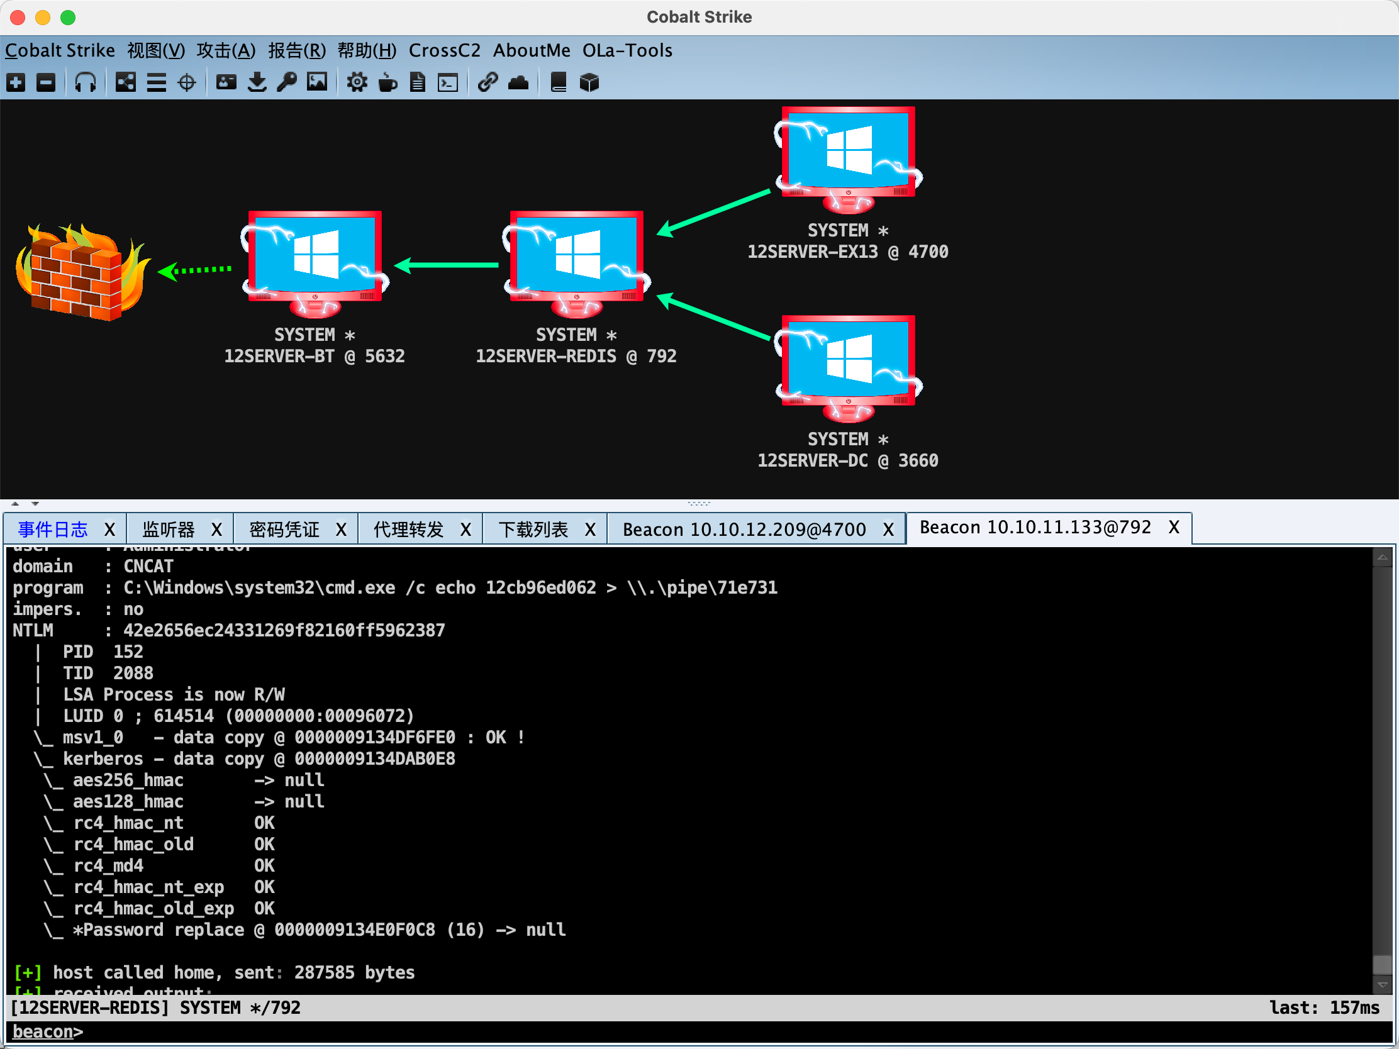Open keystrokes via the key icon
1399x1049 pixels.
286,82
